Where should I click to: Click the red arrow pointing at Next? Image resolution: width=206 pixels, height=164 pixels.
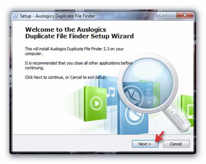(159, 137)
